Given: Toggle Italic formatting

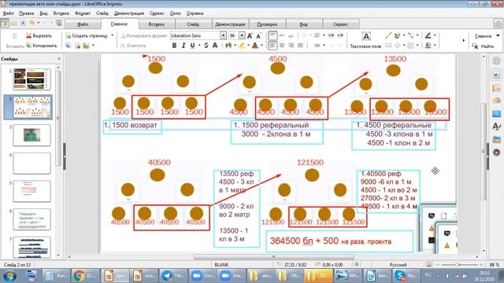Looking at the screenshot, I should [x=183, y=46].
